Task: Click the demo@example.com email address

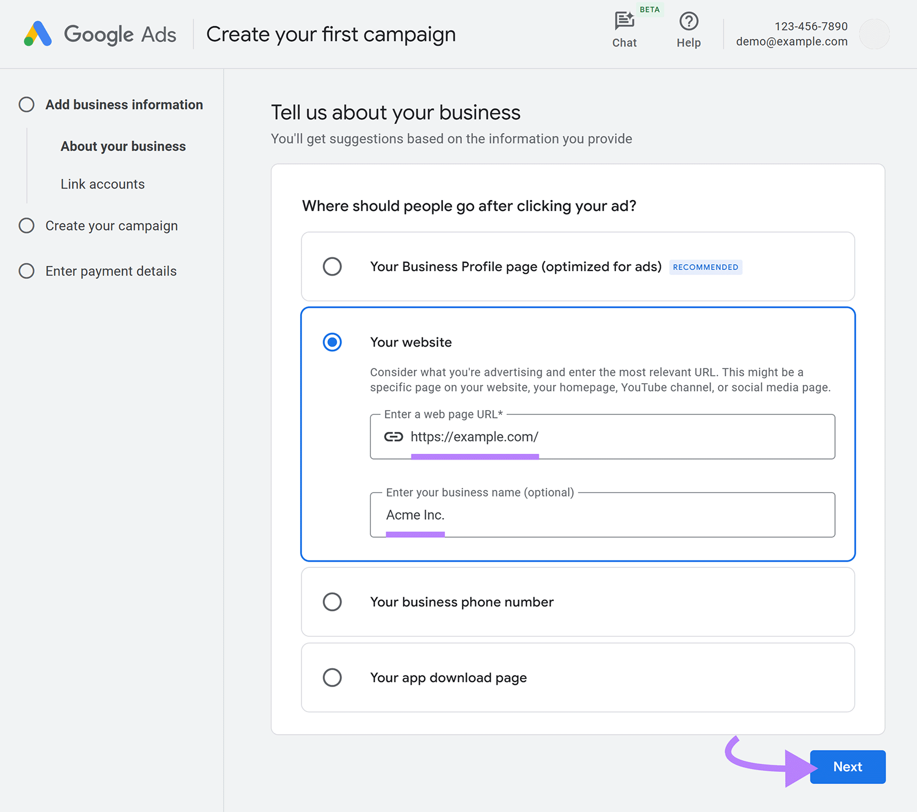Action: (x=791, y=41)
